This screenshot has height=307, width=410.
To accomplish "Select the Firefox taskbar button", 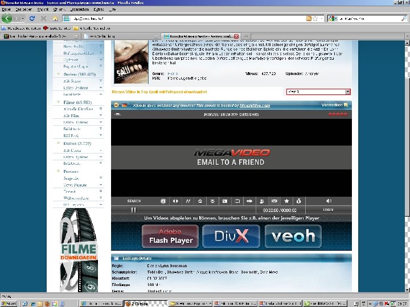I will click(x=145, y=304).
